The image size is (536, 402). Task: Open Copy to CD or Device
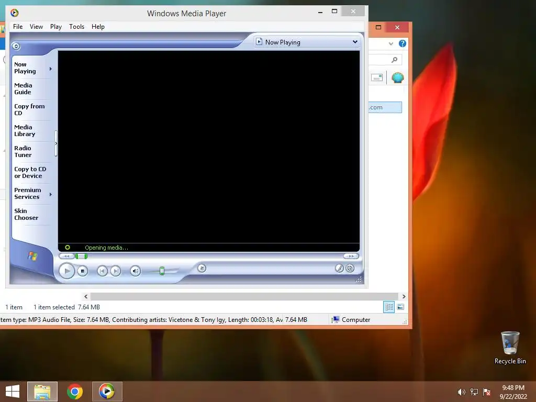[x=30, y=172]
